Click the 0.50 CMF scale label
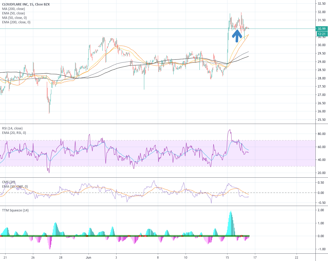328x261 pixels. (x=321, y=183)
